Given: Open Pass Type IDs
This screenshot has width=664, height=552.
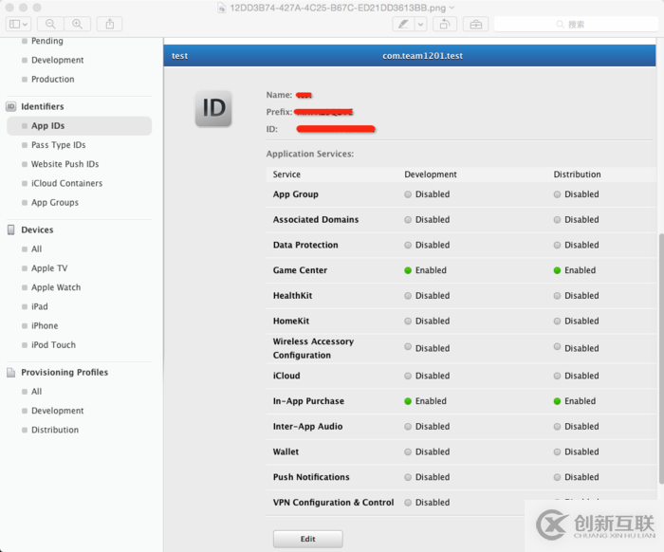Looking at the screenshot, I should (59, 145).
